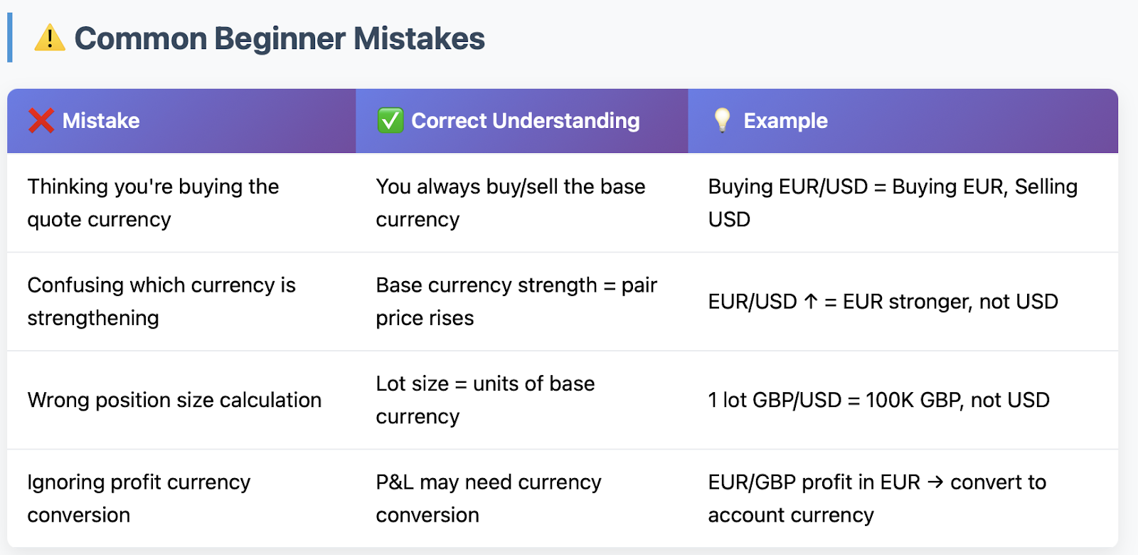
Task: Click "Lot size = units of base currency"
Action: coord(485,400)
